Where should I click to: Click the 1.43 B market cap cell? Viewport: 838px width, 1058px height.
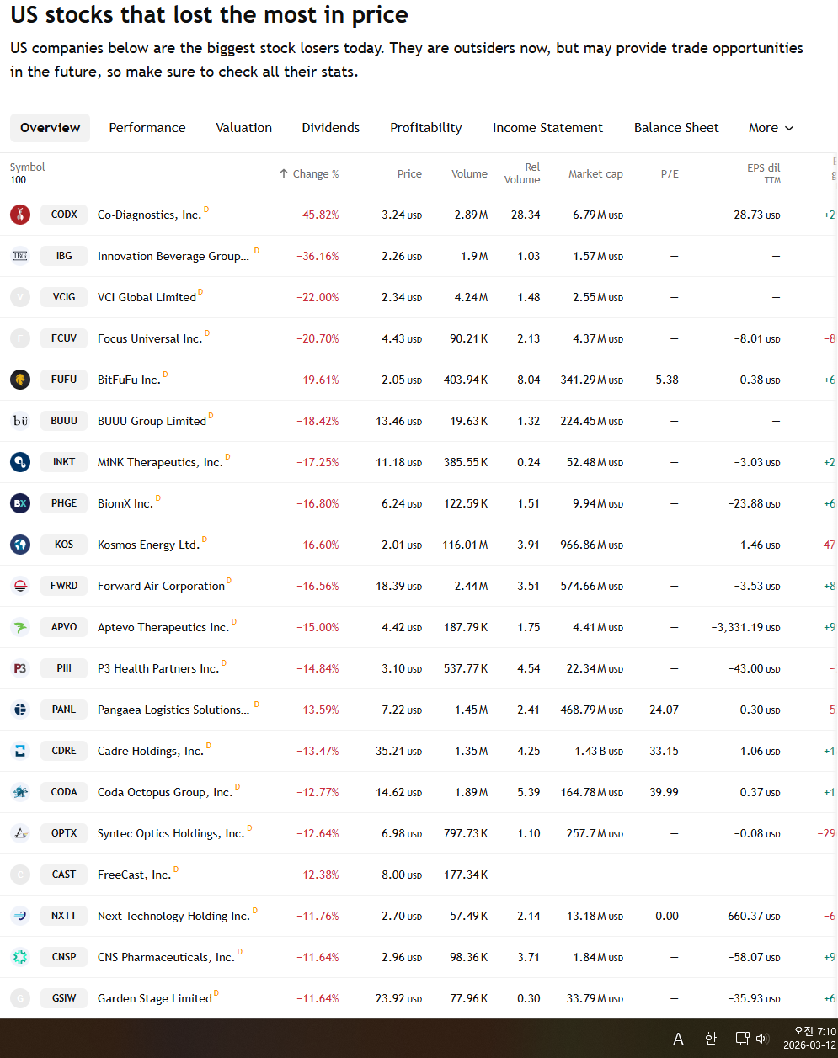point(599,751)
